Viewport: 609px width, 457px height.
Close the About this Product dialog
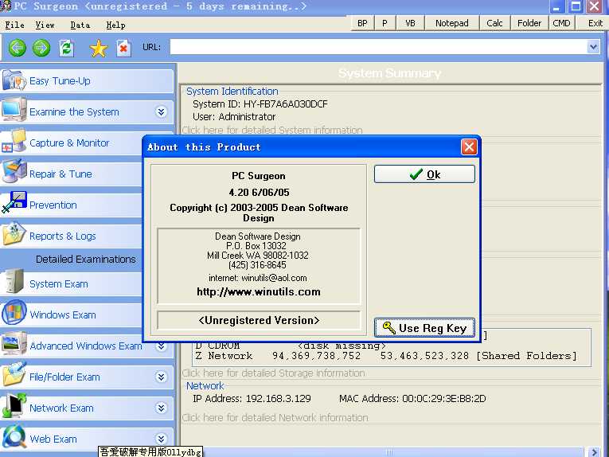[469, 146]
